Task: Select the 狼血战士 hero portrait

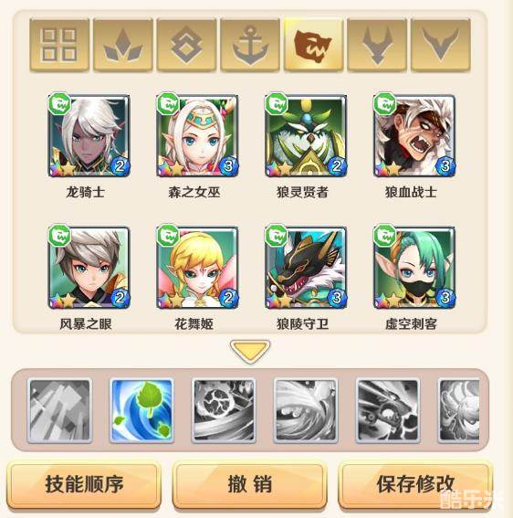Action: pos(414,135)
